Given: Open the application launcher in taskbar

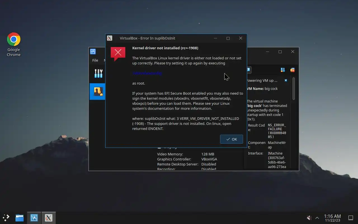Looking at the screenshot, I should (x=6, y=218).
